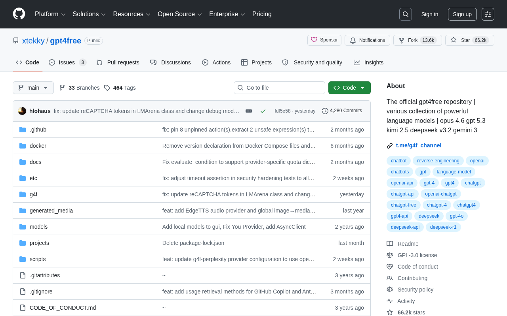Screen dimensions: 507x316
Task: Open the t.me/g4f_channel link
Action: 419,145
